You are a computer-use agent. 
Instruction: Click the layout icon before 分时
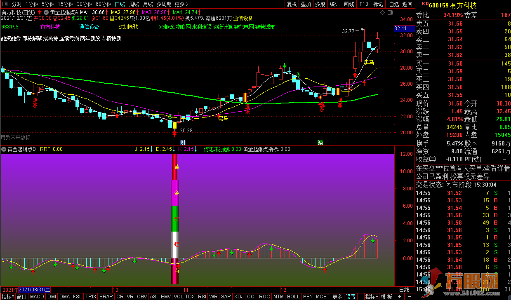[5, 4]
